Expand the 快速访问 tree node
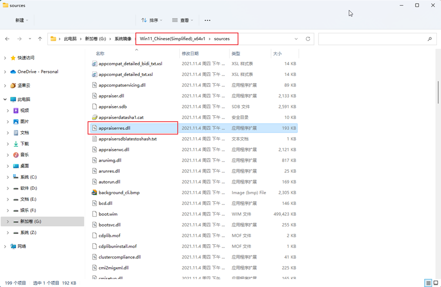 [5, 58]
